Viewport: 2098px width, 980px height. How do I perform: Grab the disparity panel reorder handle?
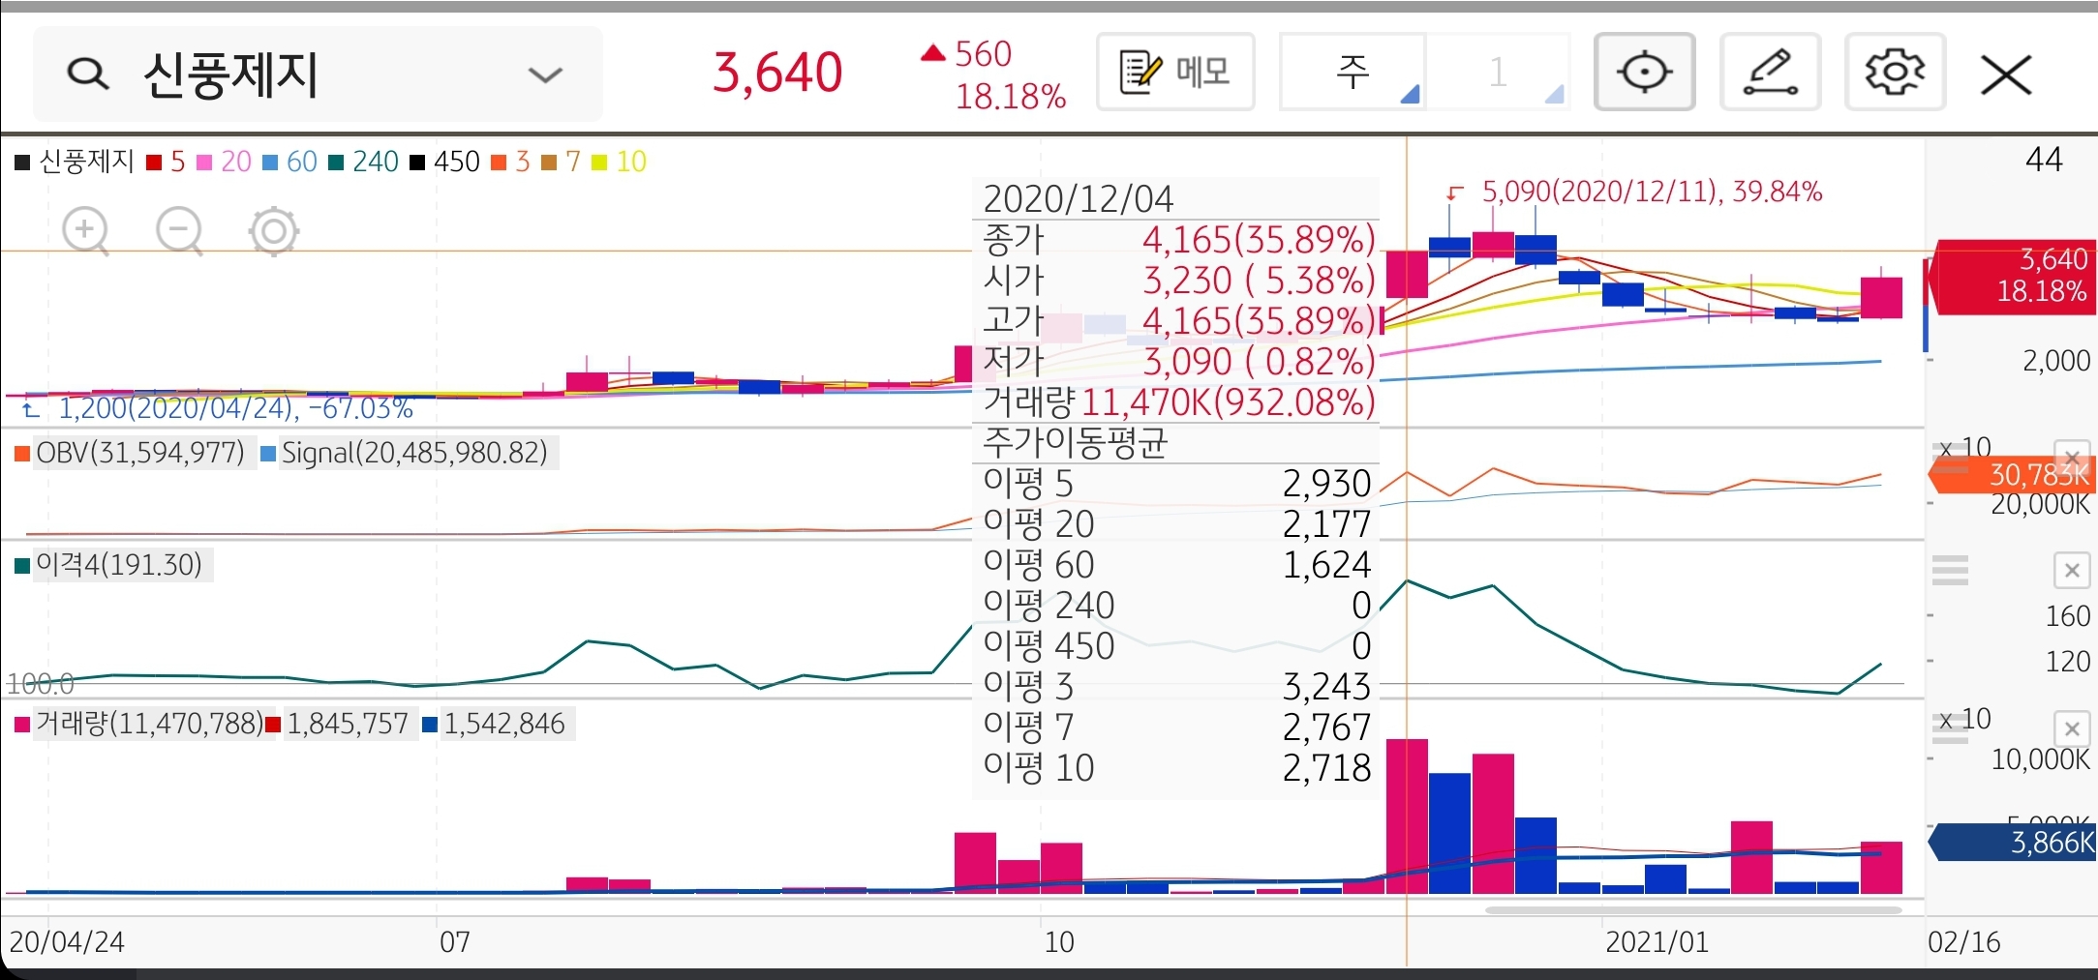(x=1950, y=571)
